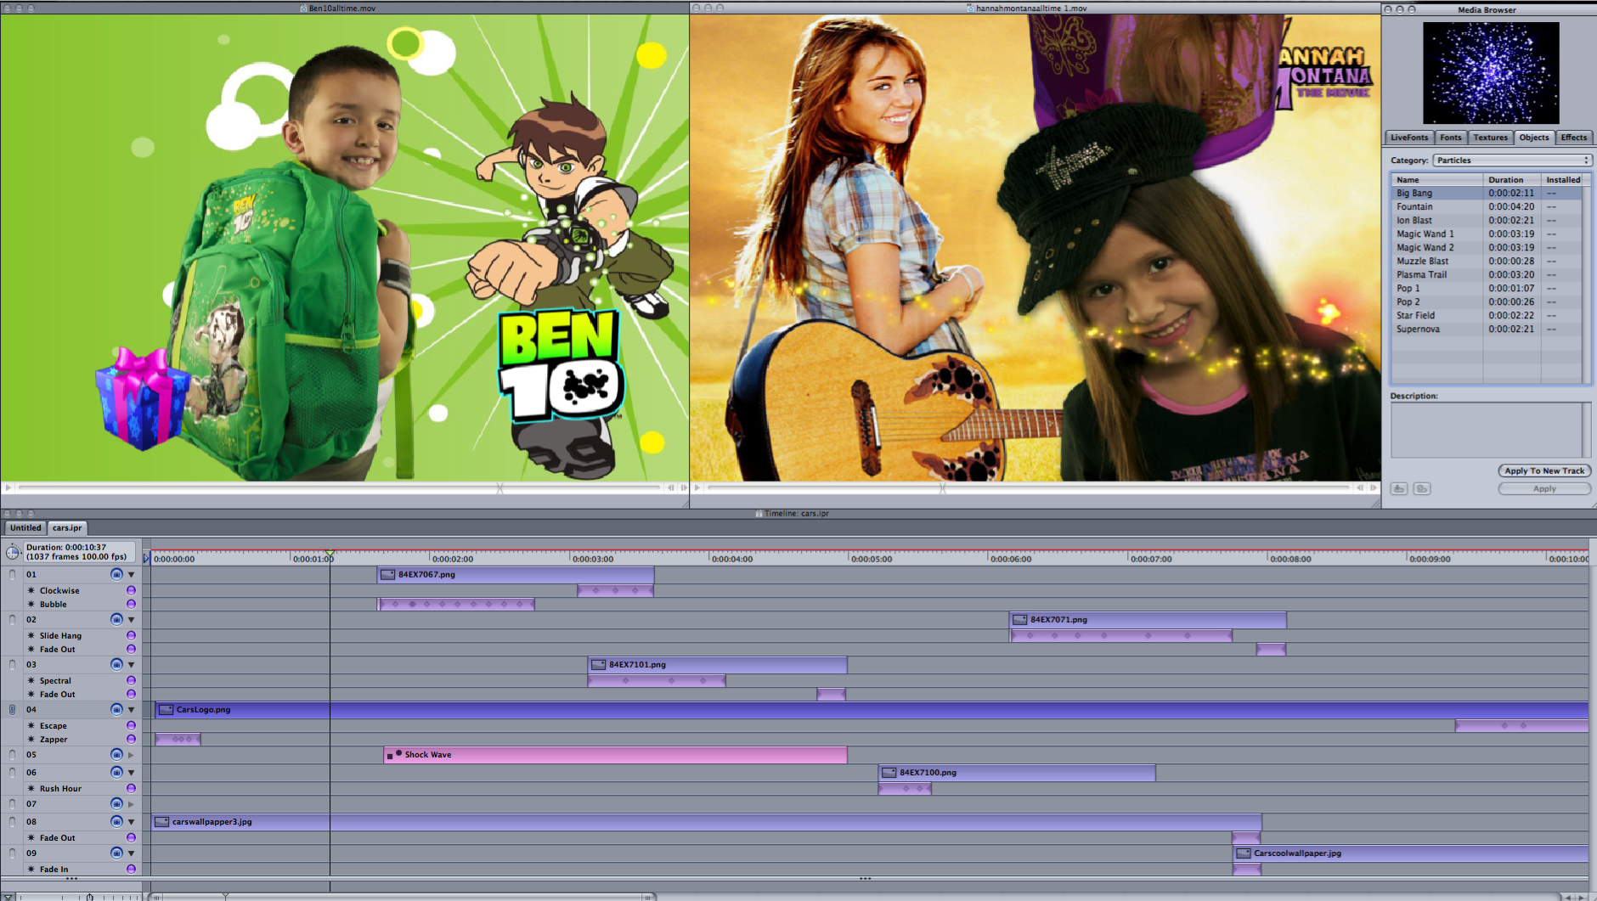This screenshot has width=1597, height=901.
Task: Toggle the purple button for Clockwise effect
Action: pyautogui.click(x=131, y=590)
